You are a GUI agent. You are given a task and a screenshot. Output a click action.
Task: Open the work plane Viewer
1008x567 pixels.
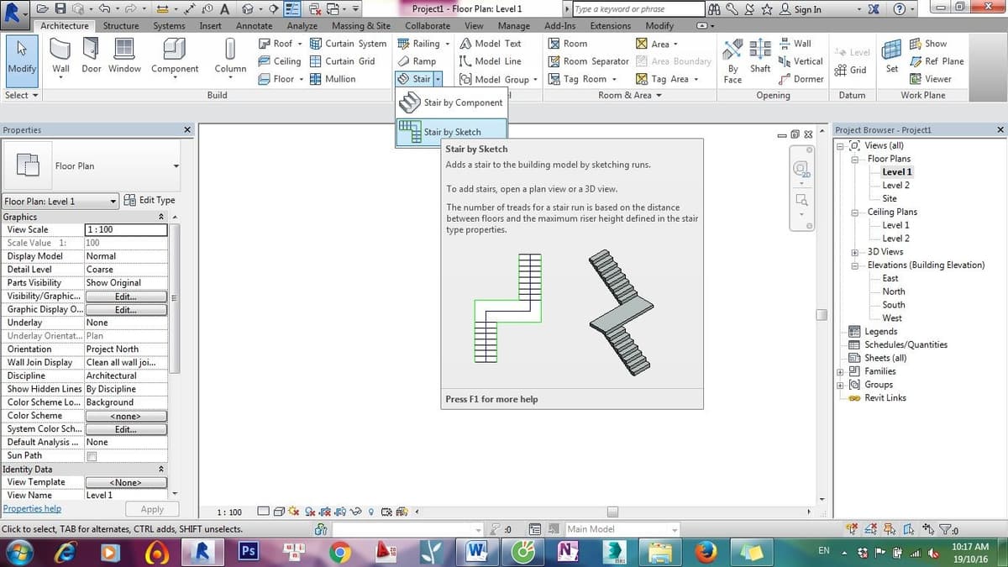931,79
